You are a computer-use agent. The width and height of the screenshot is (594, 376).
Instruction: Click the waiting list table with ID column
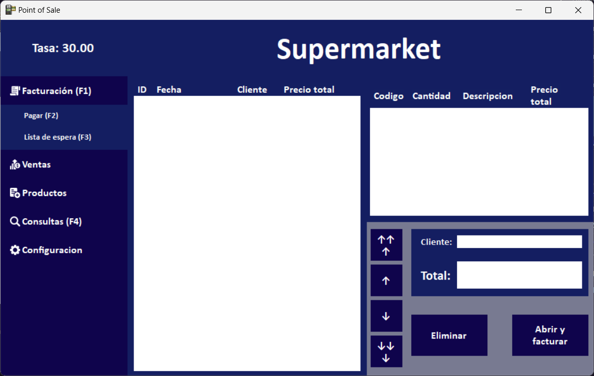pos(247,233)
